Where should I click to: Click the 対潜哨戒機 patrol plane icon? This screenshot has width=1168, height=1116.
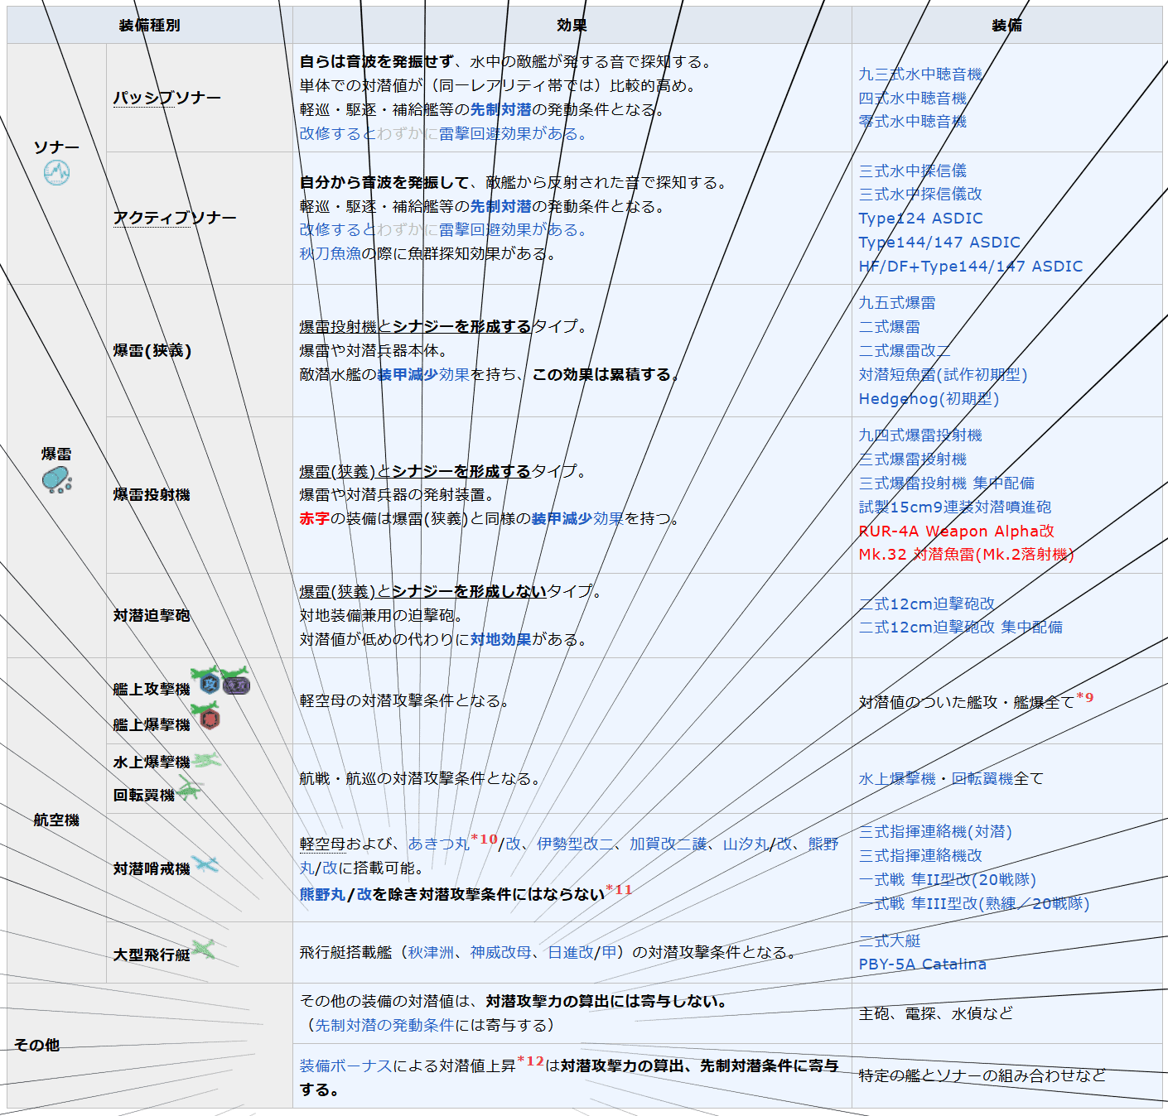tap(205, 865)
